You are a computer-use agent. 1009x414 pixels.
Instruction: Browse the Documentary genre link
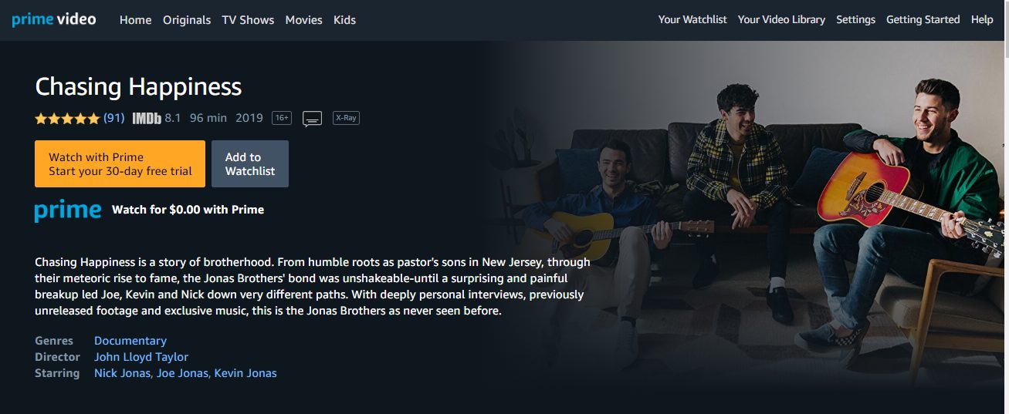click(130, 341)
